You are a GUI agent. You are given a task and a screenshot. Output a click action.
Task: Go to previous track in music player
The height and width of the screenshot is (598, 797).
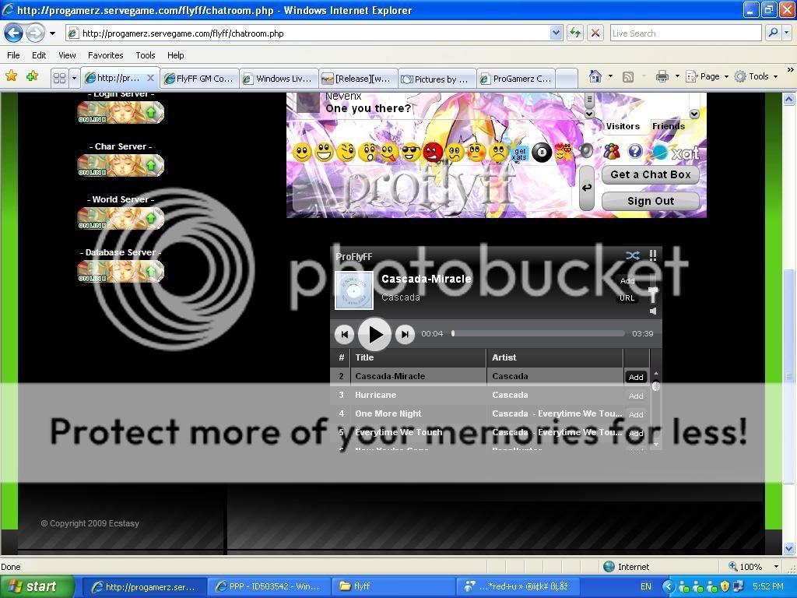coord(344,334)
